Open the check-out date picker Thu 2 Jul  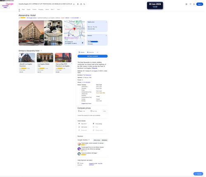point(96,111)
